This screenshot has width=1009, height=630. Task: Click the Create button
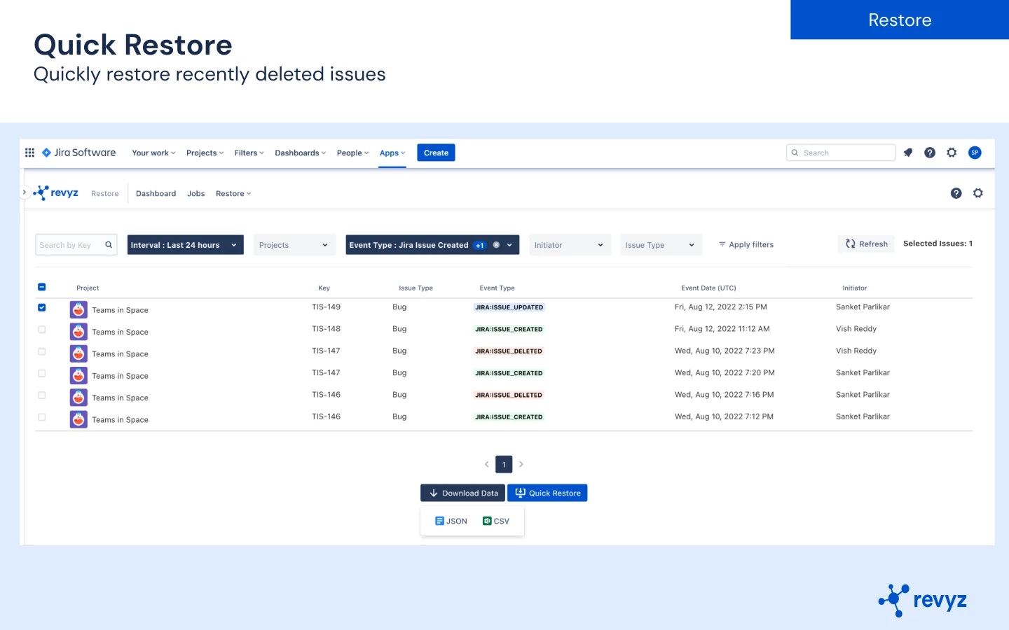(436, 153)
